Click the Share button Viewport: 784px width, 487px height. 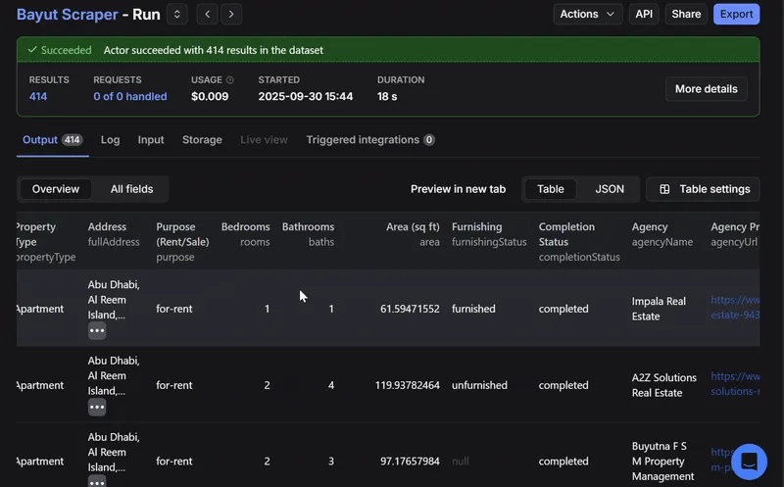tap(686, 14)
